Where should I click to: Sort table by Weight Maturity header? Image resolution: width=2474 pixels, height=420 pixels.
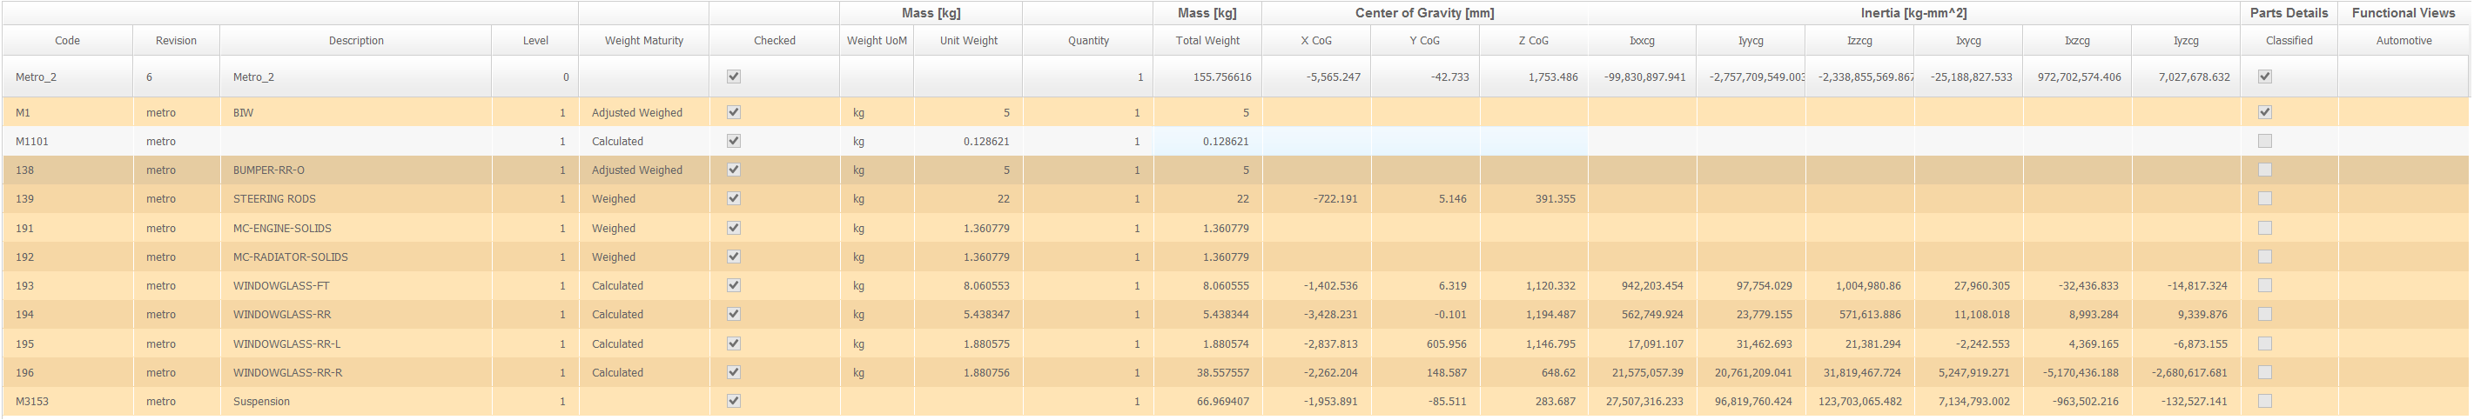coord(643,40)
